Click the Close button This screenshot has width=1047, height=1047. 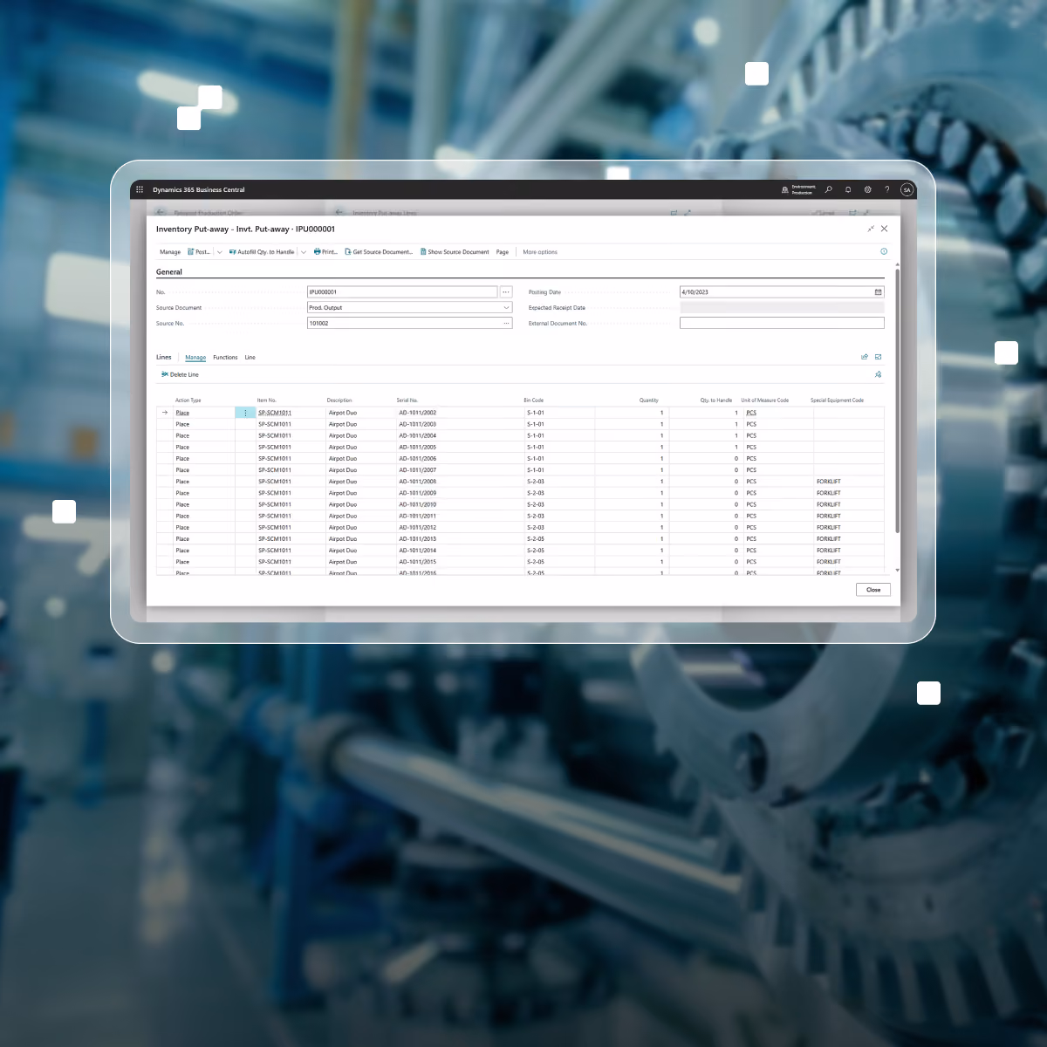point(873,590)
